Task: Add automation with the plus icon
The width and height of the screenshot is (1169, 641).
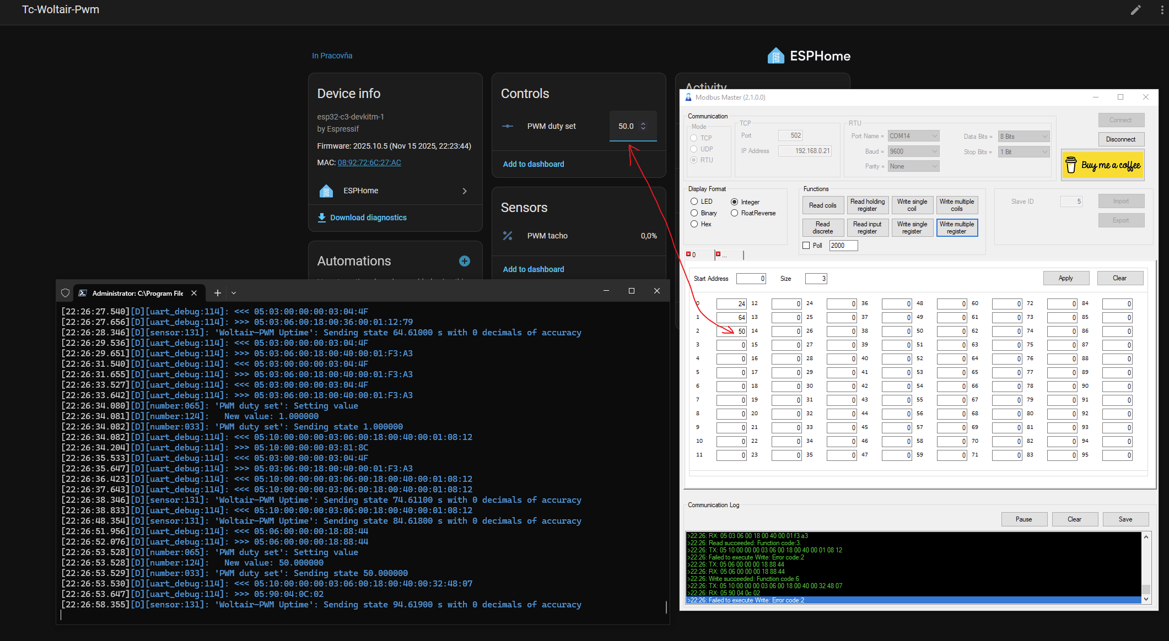Action: coord(465,261)
